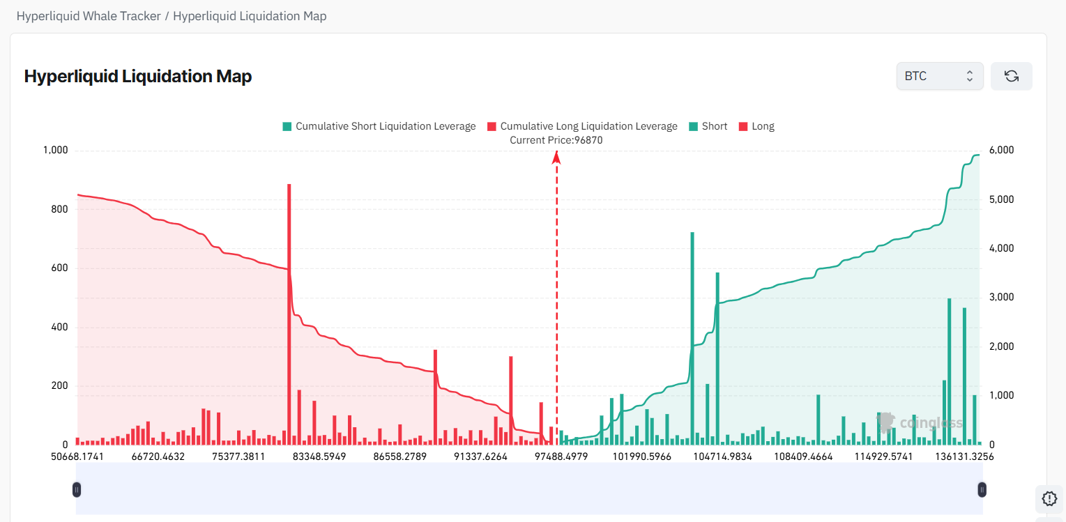
Task: Click the 400 value axis label
Action: [59, 328]
